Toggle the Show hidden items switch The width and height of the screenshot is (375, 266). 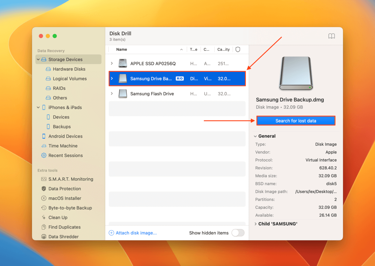(x=238, y=233)
